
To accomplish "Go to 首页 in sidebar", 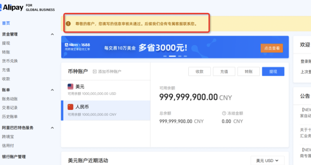I will [x=6, y=23].
